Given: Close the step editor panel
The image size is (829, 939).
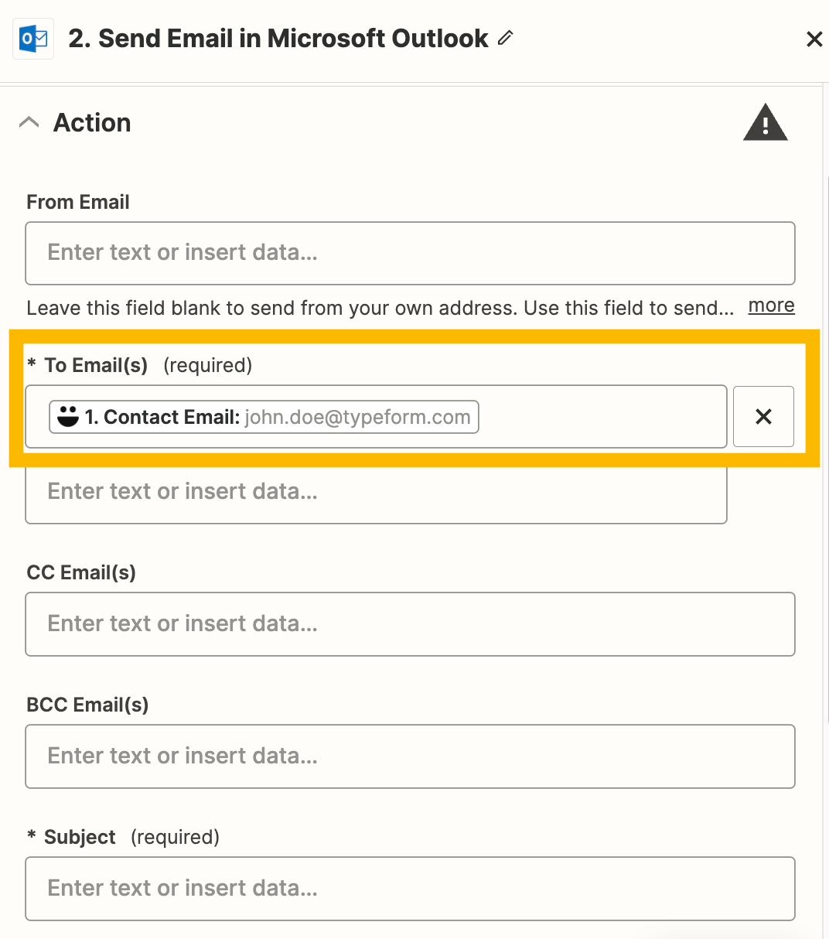Looking at the screenshot, I should 814,39.
